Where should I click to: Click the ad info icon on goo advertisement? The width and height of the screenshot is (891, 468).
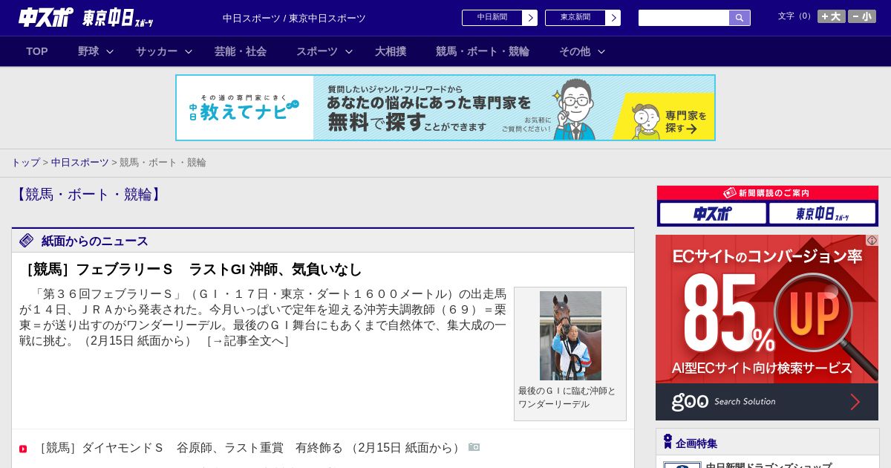[872, 240]
